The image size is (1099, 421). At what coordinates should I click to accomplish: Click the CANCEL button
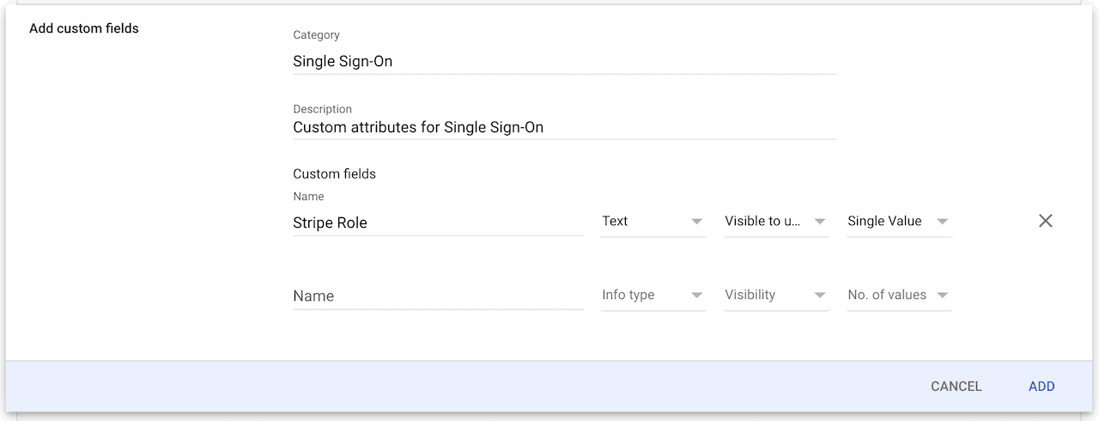point(956,387)
